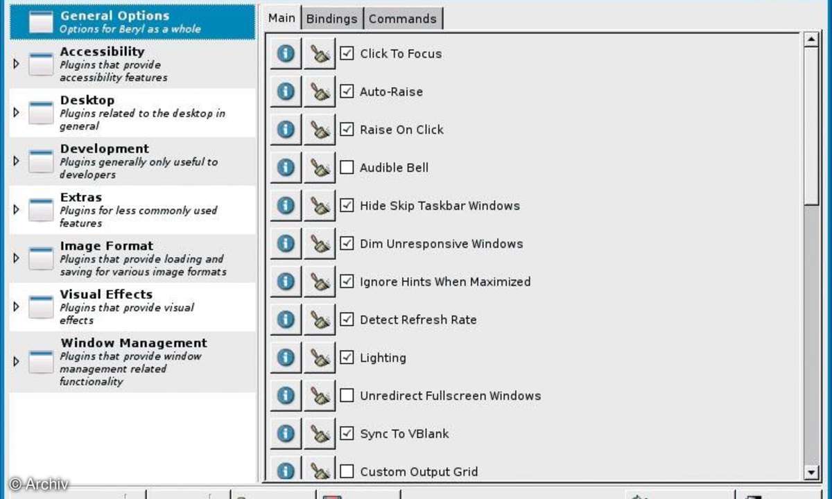
Task: Select the Window Management category row
Action: 132,361
